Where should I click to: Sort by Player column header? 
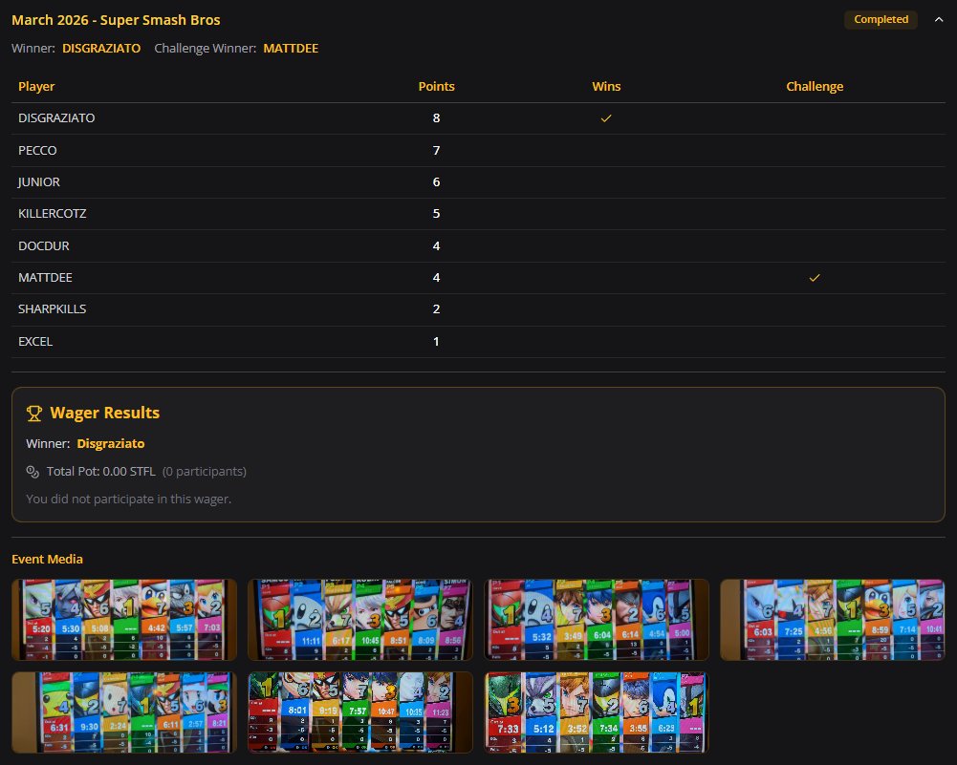coord(36,87)
